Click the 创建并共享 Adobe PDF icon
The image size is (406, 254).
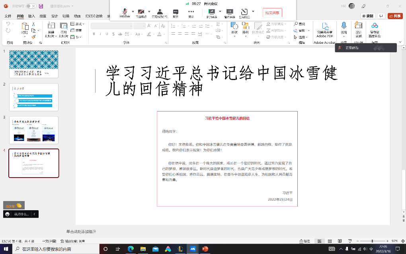tap(325, 26)
